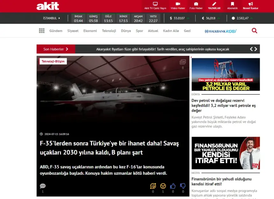Open the Gündem menu item
This screenshot has width=274, height=199.
[56, 31]
